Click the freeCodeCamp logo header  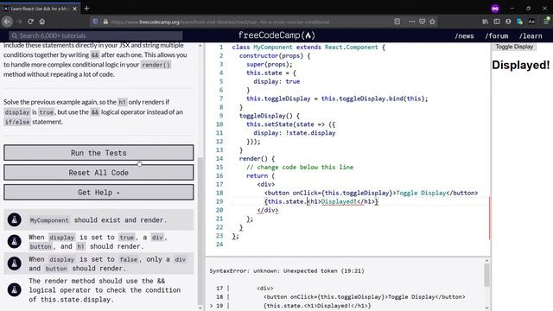click(x=276, y=35)
